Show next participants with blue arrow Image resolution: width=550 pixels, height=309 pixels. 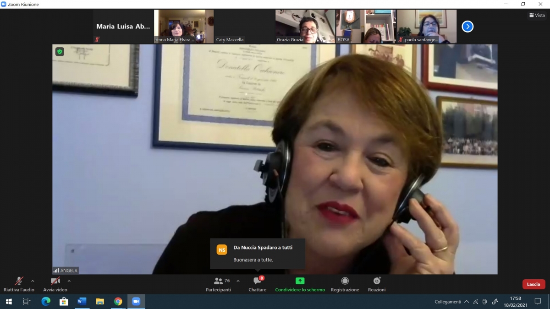pos(467,27)
